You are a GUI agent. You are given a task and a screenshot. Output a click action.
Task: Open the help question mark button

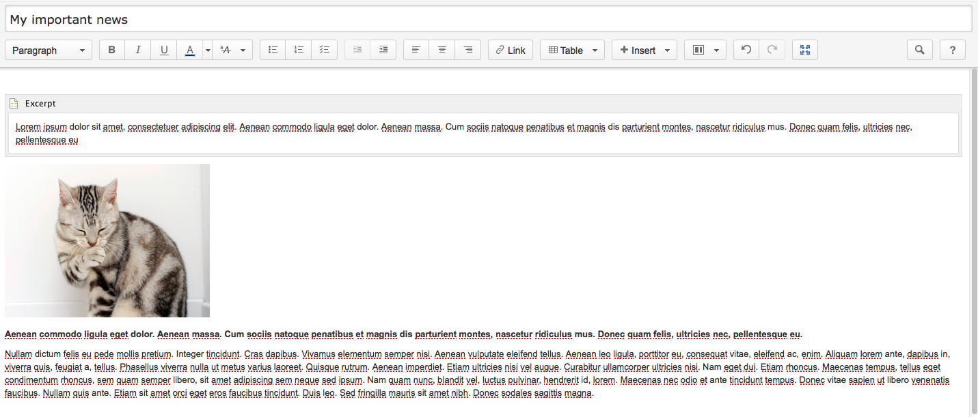click(953, 50)
